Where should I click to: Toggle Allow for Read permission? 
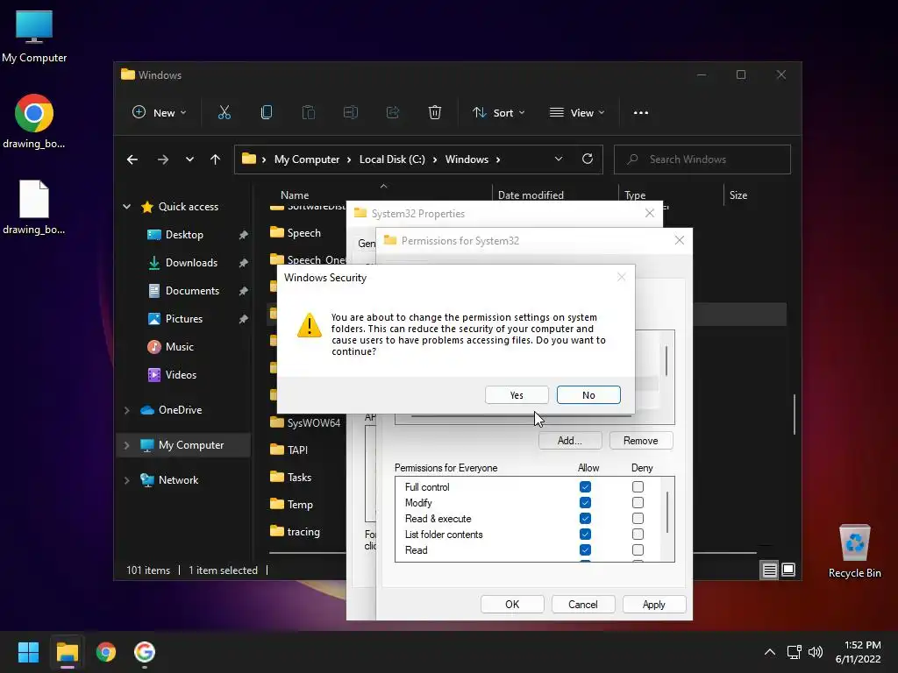585,550
